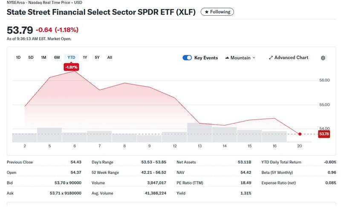Click the mountain icon beside chart type

pos(227,58)
